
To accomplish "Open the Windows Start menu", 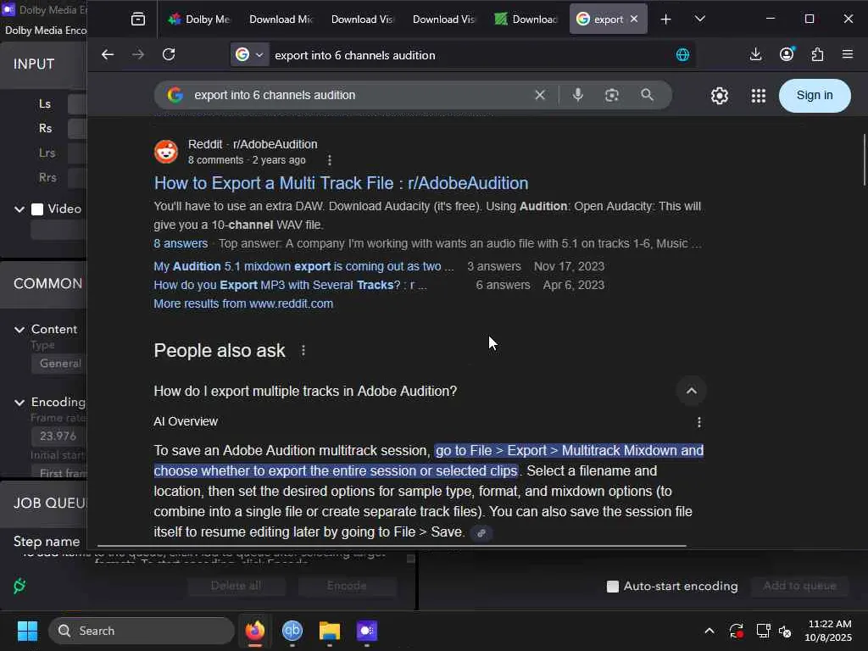I will pyautogui.click(x=27, y=631).
